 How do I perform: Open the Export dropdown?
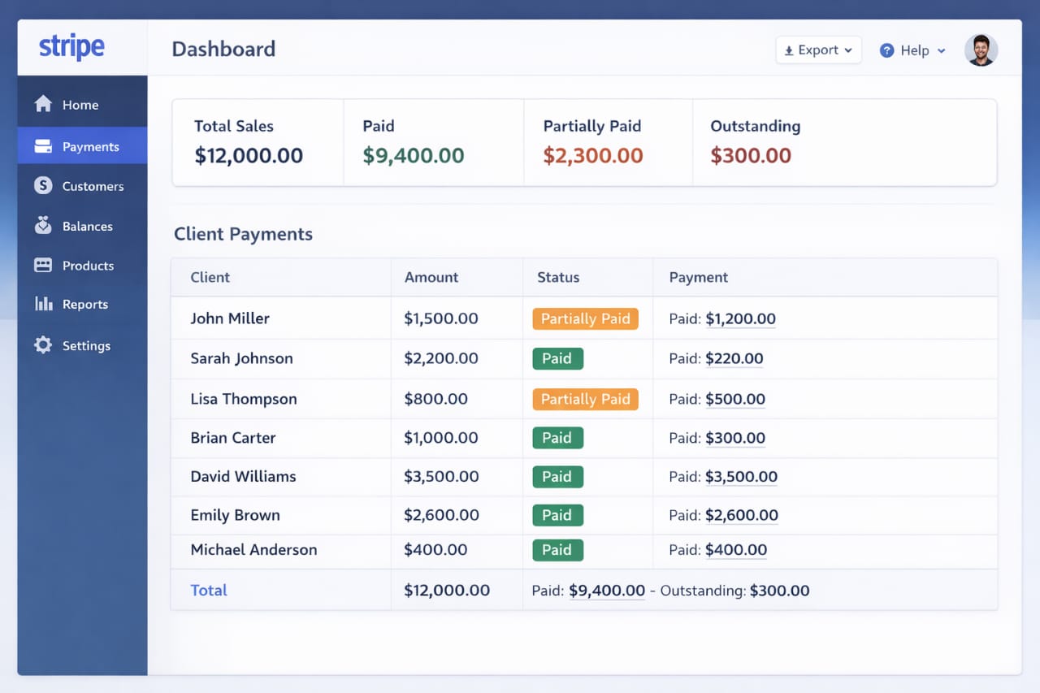(818, 50)
